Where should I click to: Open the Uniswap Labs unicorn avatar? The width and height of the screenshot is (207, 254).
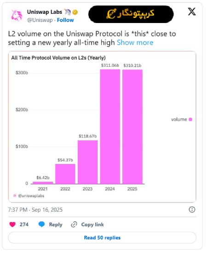click(x=17, y=16)
